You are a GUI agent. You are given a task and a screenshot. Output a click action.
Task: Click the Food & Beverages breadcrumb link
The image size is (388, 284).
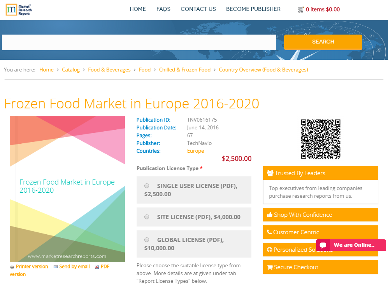click(109, 70)
